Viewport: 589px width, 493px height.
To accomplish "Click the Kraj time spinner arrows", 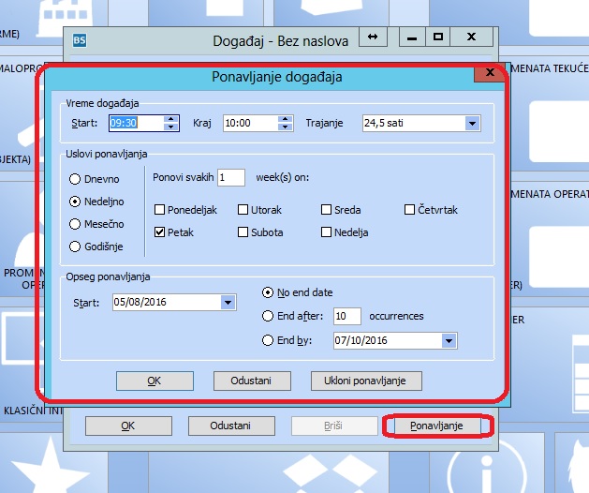I will pyautogui.click(x=285, y=123).
